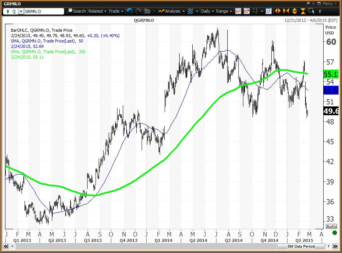The width and height of the screenshot is (342, 253).
Task: Click the green status indicator dot
Action: [334, 233]
